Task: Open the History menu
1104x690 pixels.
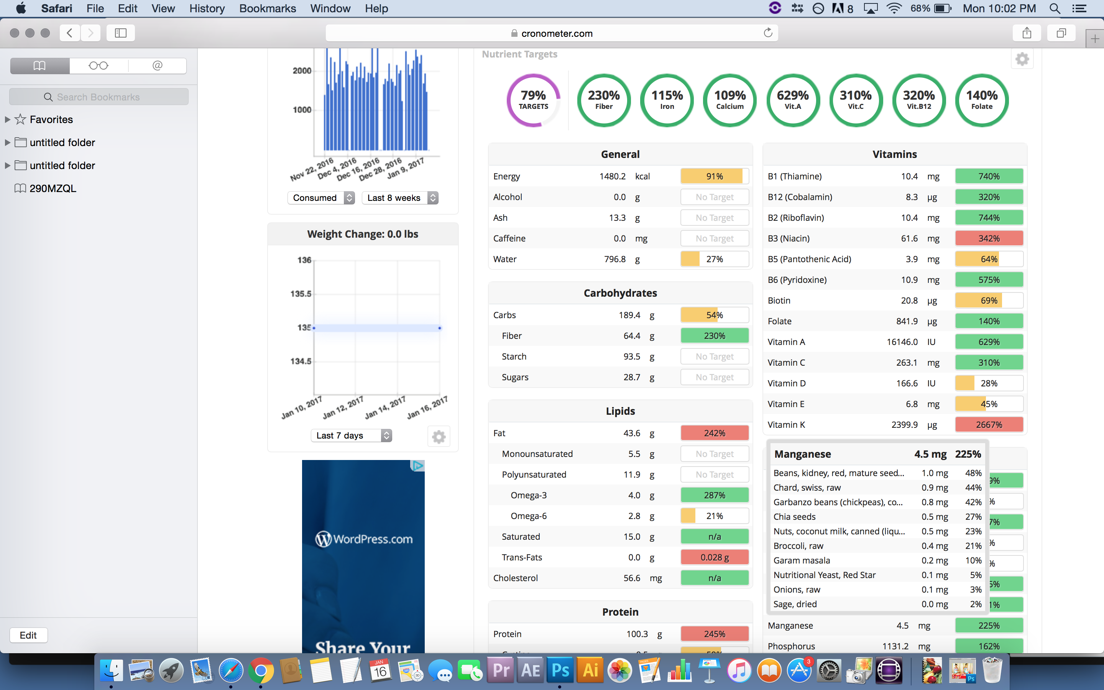Action: 207,8
